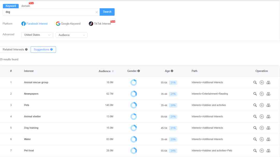Click Newspapers interest name
Screen dimensions: 280x157
31,94
